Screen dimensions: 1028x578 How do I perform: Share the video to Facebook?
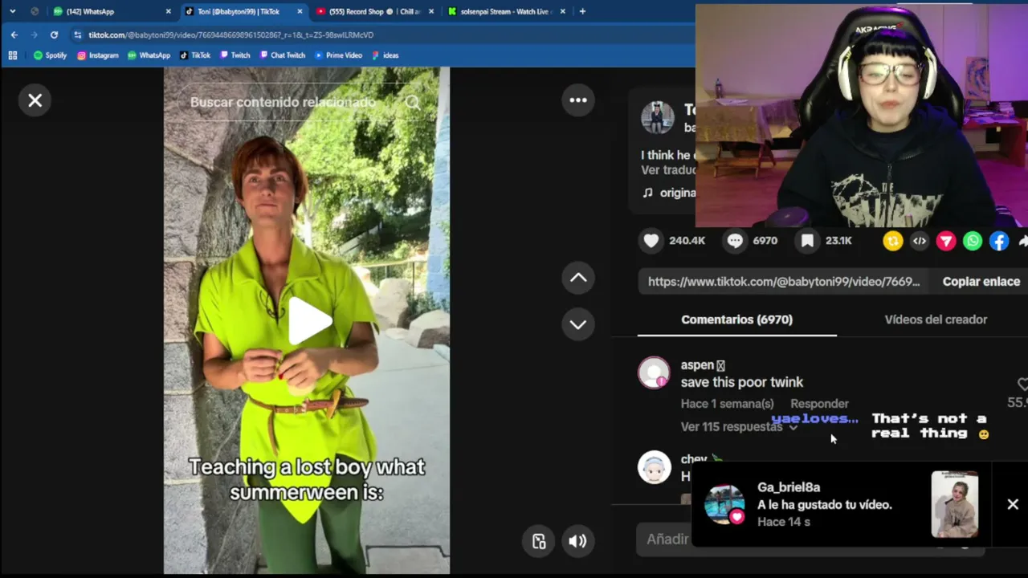pyautogui.click(x=999, y=241)
